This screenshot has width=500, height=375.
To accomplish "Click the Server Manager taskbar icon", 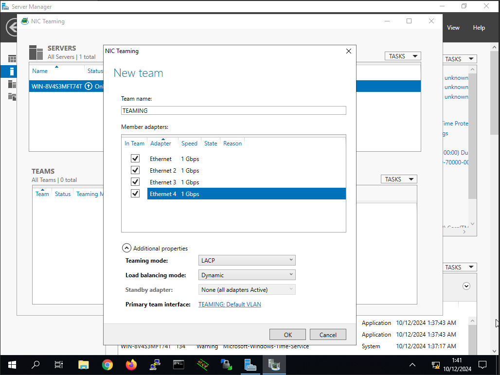I will 250,364.
